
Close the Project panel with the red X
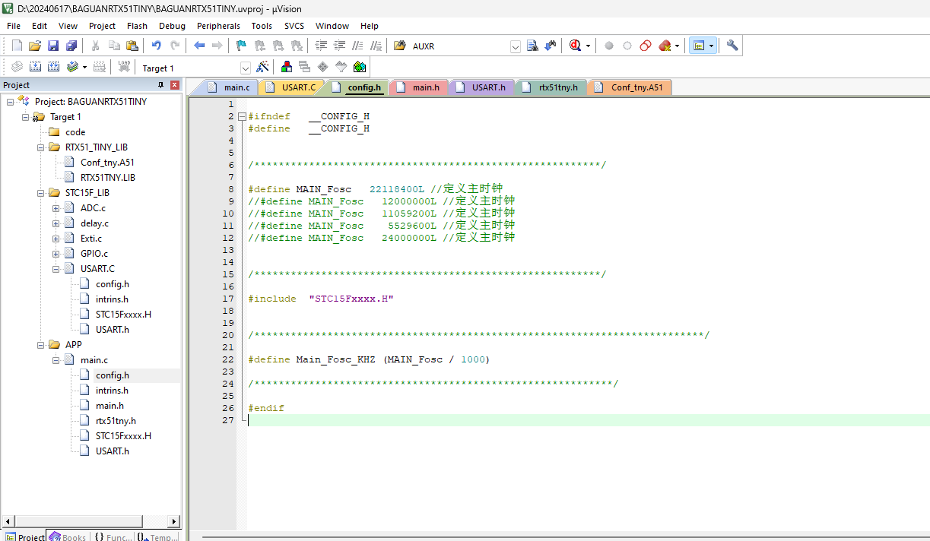click(174, 85)
